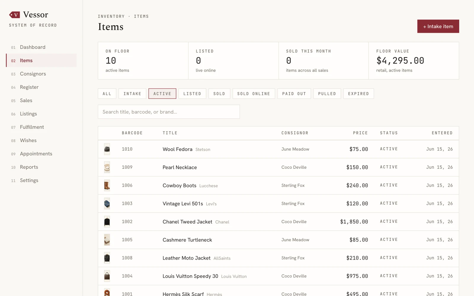Click the search title, barcode, brand field
The height and width of the screenshot is (296, 474).
click(169, 112)
